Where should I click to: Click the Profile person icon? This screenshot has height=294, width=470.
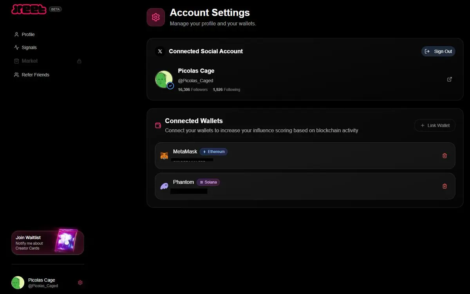[16, 34]
